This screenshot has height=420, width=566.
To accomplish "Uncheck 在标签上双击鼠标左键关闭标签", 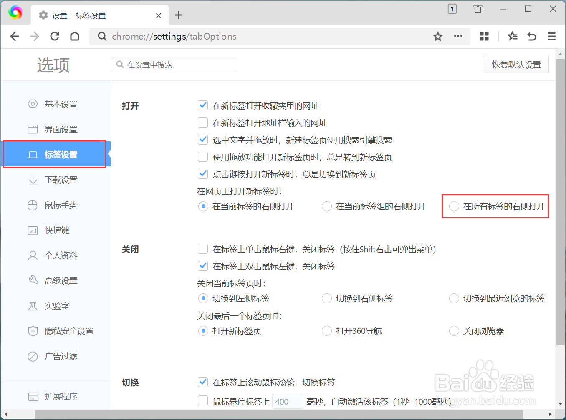I will (203, 266).
